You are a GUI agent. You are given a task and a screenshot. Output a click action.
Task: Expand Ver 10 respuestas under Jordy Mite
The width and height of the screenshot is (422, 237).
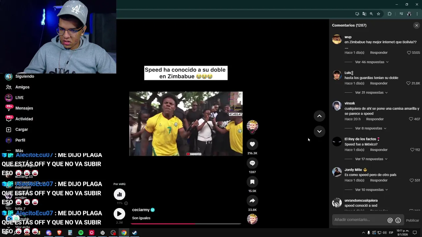[x=372, y=190]
